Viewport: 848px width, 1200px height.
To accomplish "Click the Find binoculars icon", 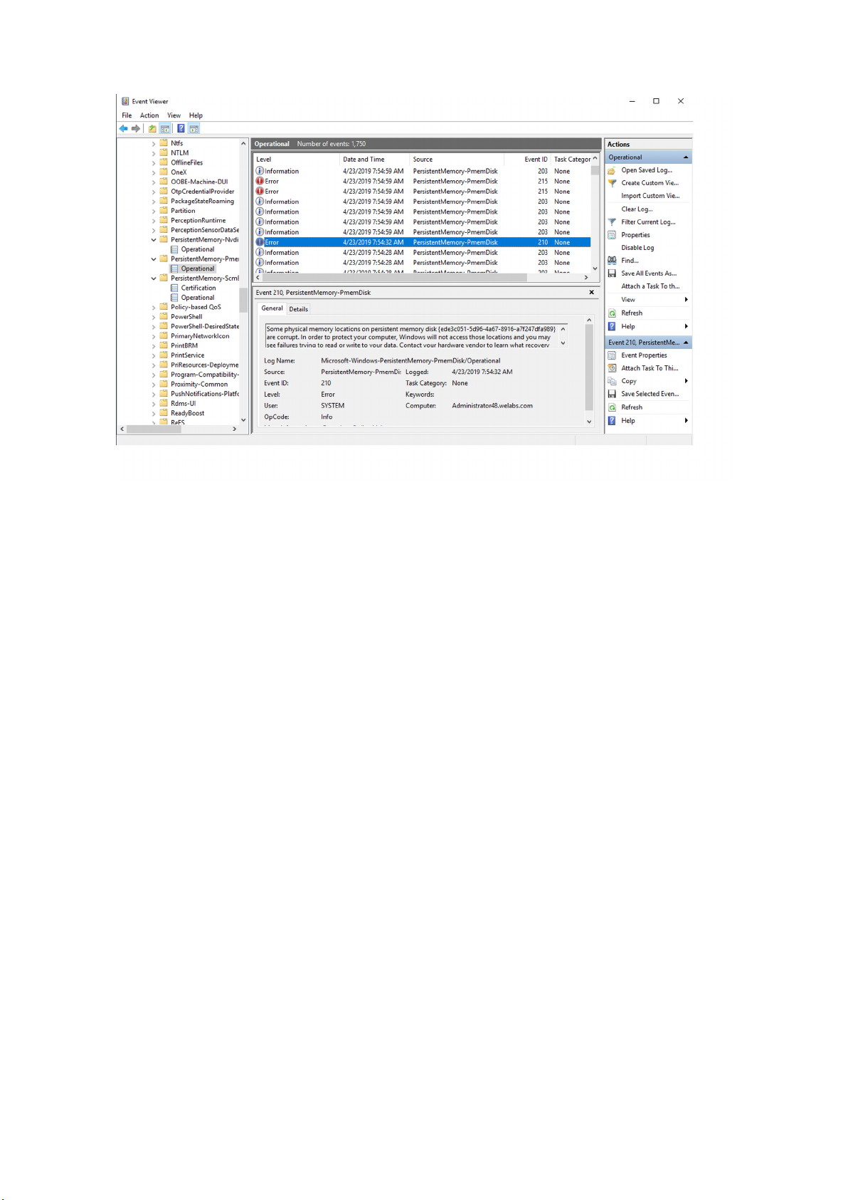I will pyautogui.click(x=612, y=261).
